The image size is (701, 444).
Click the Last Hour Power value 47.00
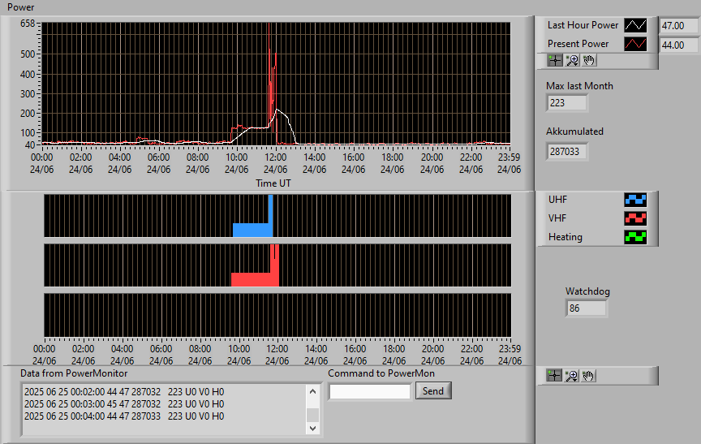tap(680, 26)
